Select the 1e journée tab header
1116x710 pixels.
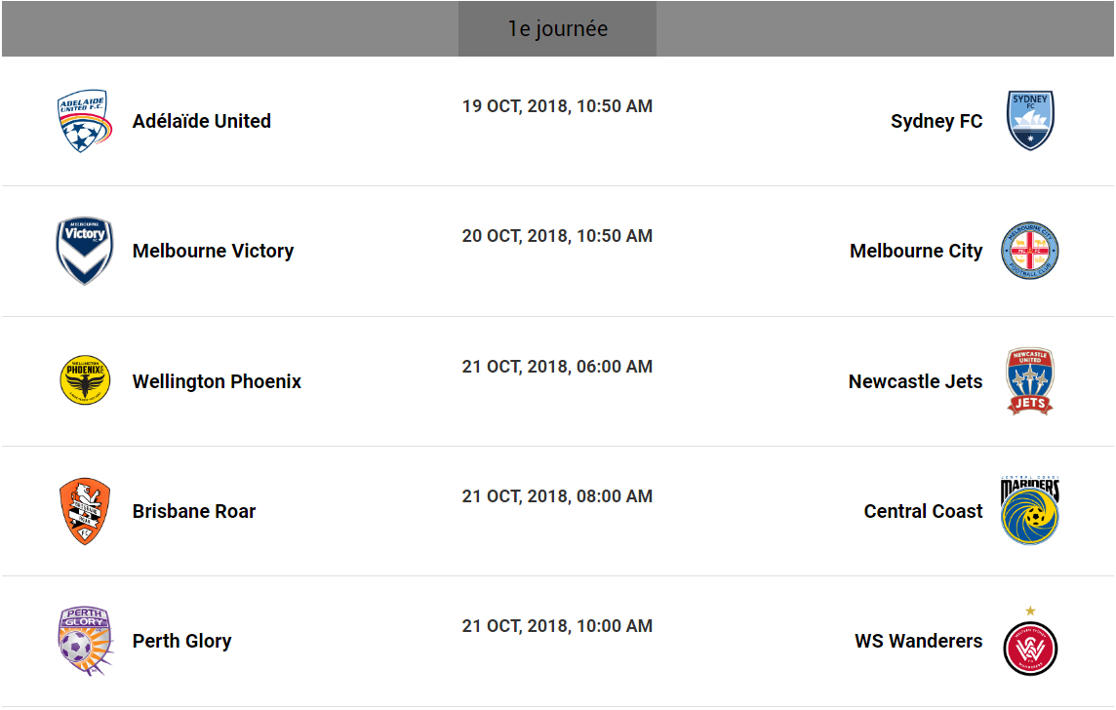557,29
